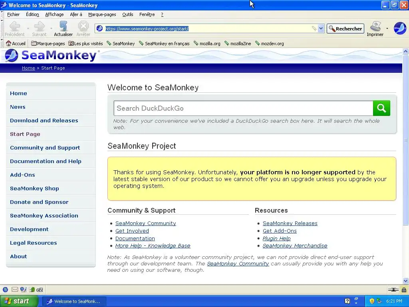Reload page with Actualiser button

coord(64,29)
